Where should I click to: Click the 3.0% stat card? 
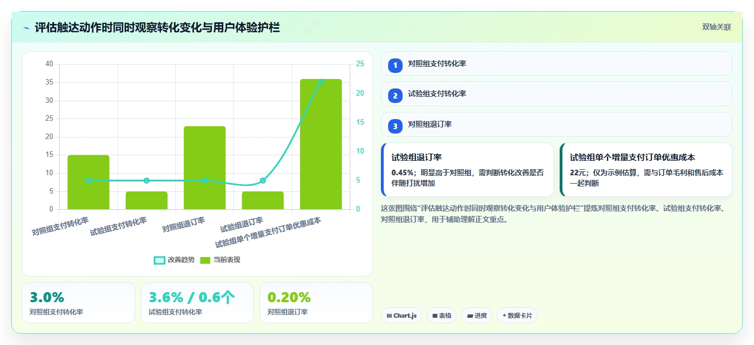coord(79,303)
